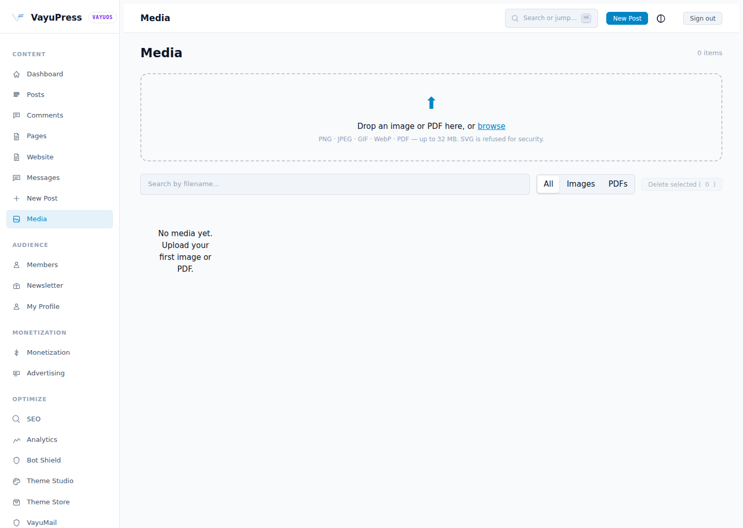Click the VAYUOS badge
Viewport: 743px width, 528px height.
point(103,18)
